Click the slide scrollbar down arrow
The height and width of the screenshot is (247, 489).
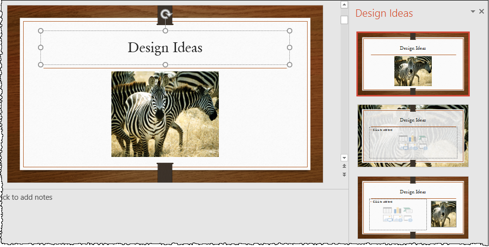coord(344,157)
